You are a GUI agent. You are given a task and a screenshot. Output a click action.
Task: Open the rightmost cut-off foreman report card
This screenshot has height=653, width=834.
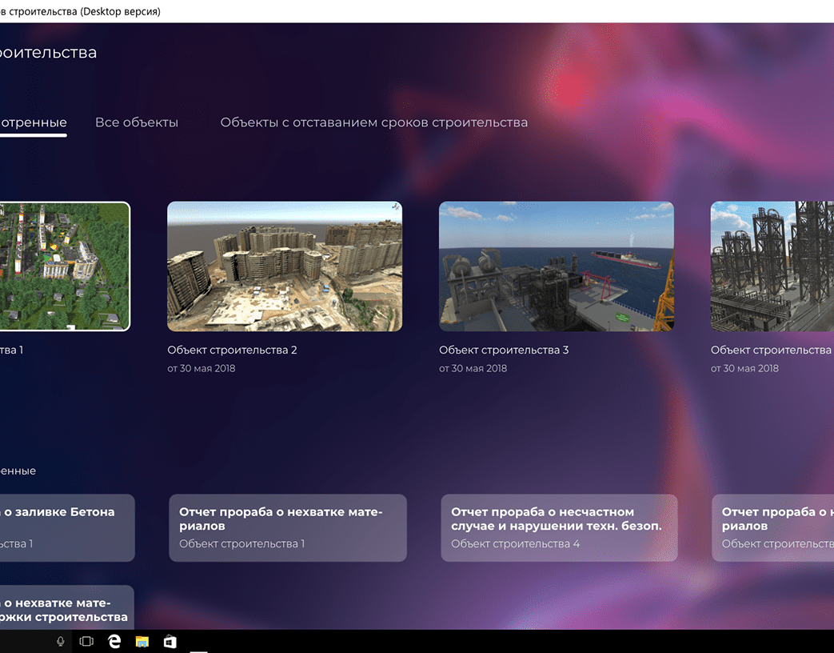(x=773, y=528)
